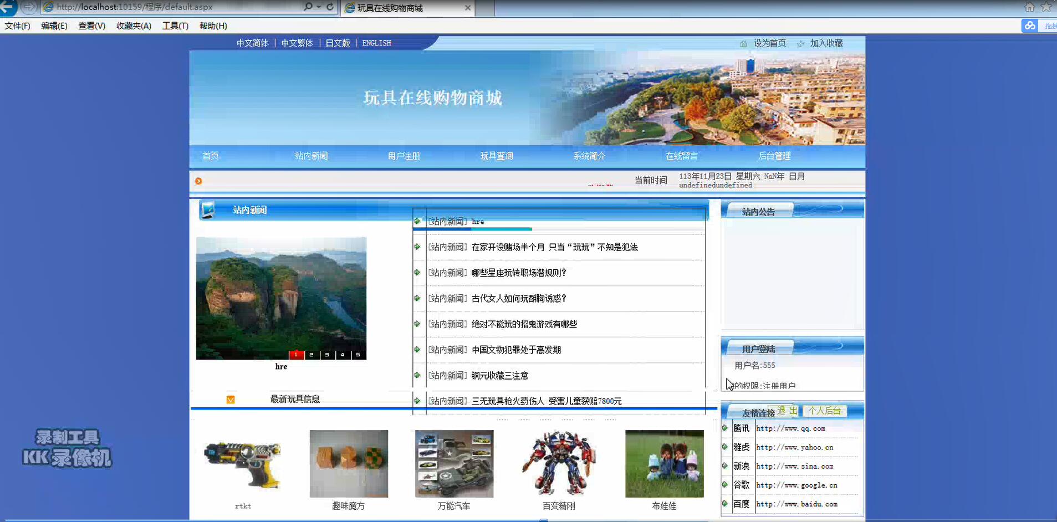Go to 首页 in navigation bar
Viewport: 1057px width, 522px height.
point(211,156)
